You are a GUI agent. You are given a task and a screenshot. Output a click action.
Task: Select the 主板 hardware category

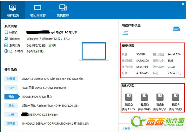[x=11, y=115]
